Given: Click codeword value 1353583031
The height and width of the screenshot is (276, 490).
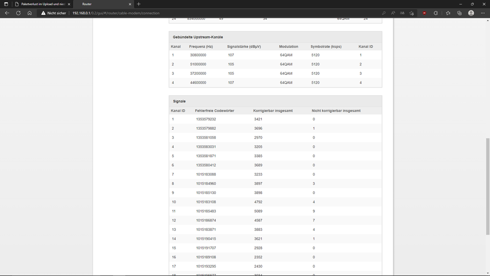Looking at the screenshot, I should click(x=206, y=147).
